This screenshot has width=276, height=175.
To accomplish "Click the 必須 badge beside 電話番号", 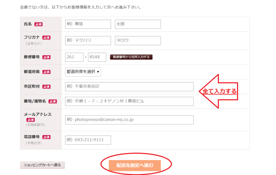I will click(46, 137).
